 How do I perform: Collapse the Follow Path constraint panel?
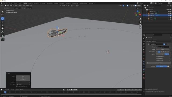tap(147, 44)
